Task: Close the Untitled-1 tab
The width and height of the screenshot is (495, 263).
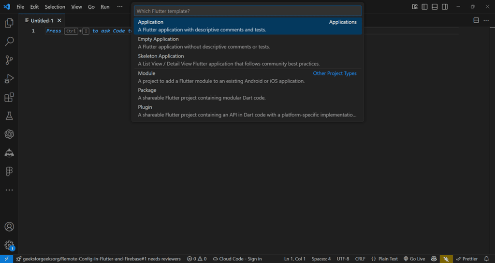Action: pos(59,20)
